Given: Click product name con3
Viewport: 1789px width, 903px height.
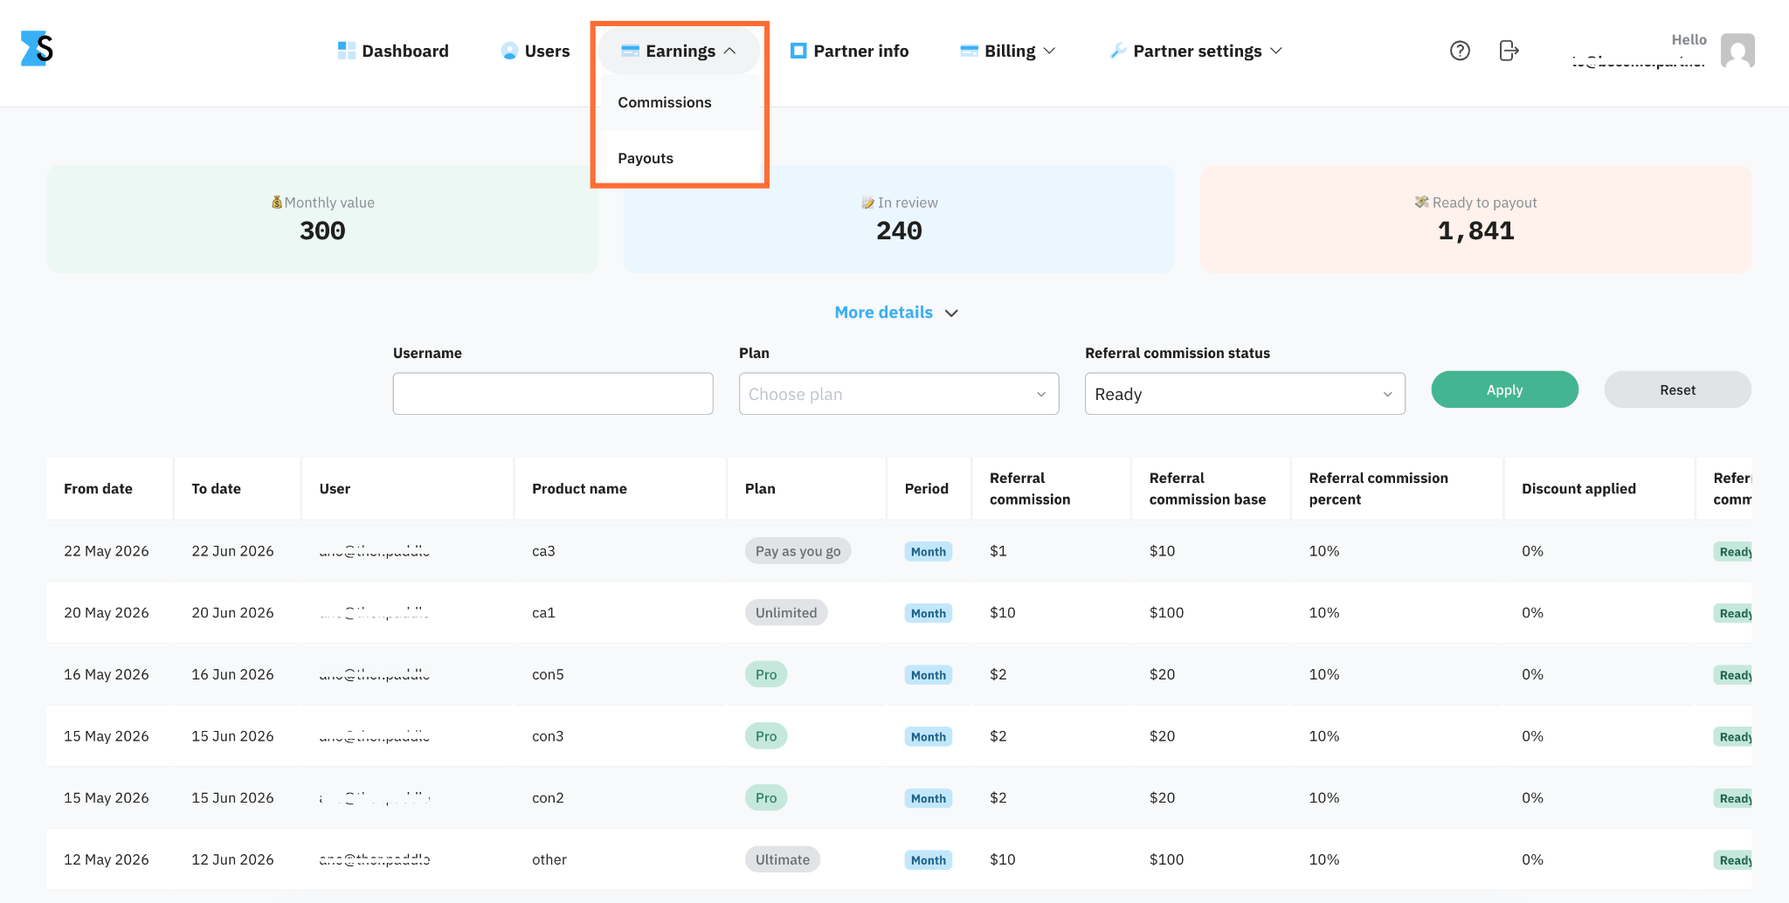Looking at the screenshot, I should click(x=548, y=736).
